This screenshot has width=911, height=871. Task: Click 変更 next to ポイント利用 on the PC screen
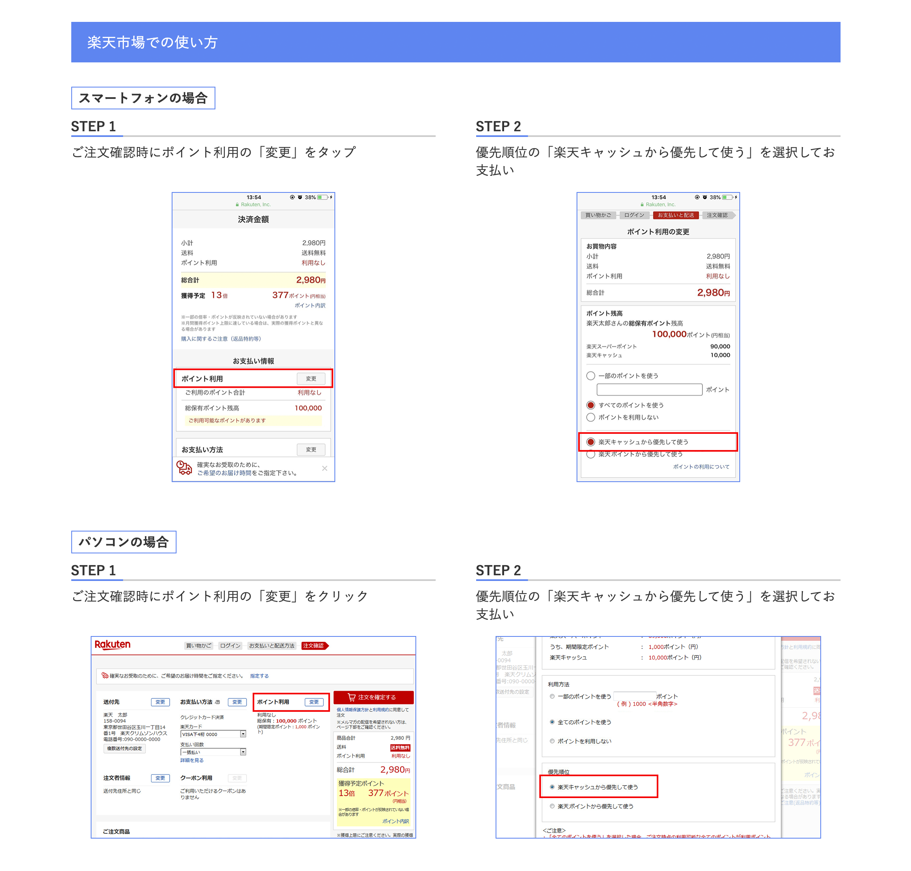tap(314, 702)
